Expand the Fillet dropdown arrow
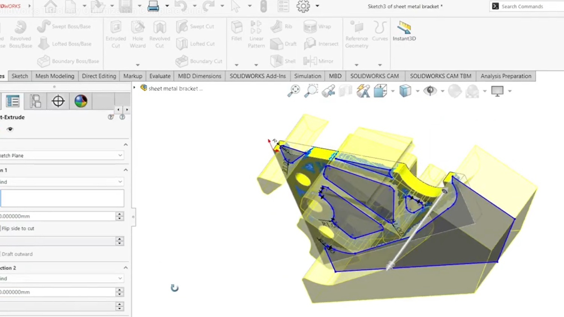Viewport: 564px width, 317px height. point(236,65)
